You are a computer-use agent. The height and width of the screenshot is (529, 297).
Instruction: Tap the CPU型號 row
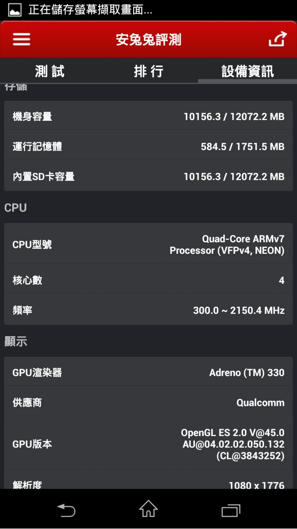coord(148,244)
